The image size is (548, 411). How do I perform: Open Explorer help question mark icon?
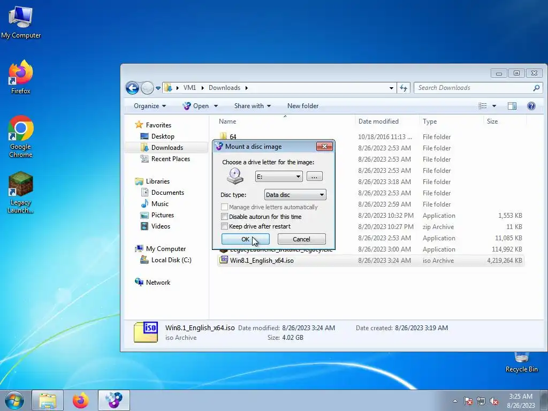531,106
